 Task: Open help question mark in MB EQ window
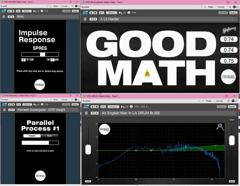131,107
